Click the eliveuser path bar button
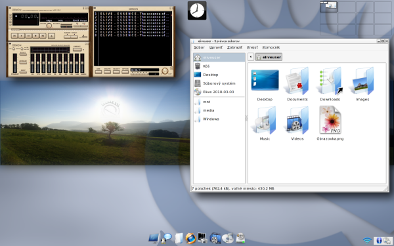 point(269,57)
